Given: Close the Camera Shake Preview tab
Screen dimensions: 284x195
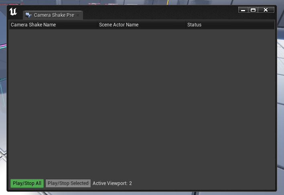Looking at the screenshot, I should point(78,15).
